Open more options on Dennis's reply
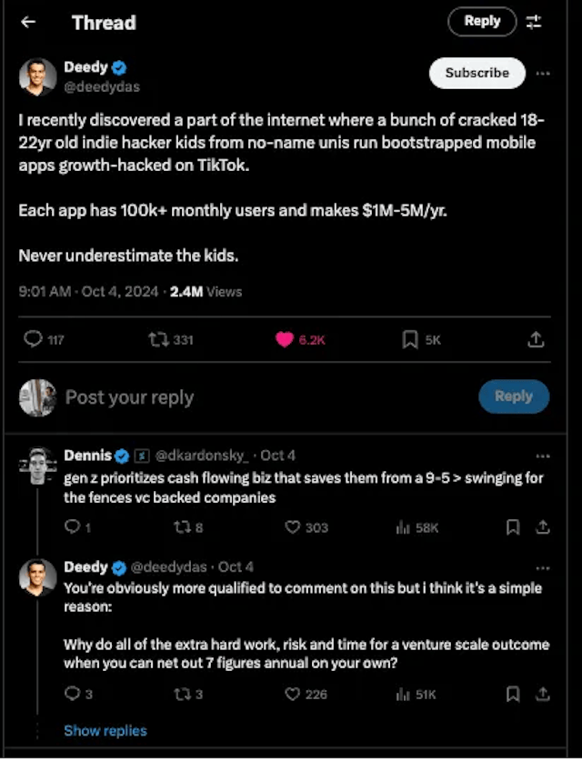 [543, 455]
